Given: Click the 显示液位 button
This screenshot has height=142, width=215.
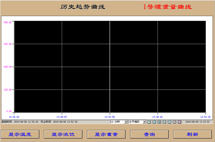Looking at the screenshot, I should click(63, 134).
